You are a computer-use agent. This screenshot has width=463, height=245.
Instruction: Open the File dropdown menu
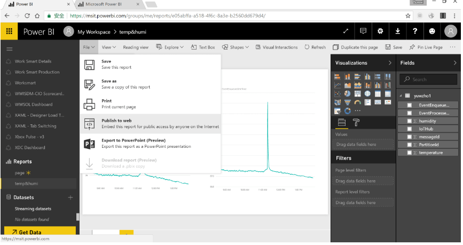89,47
